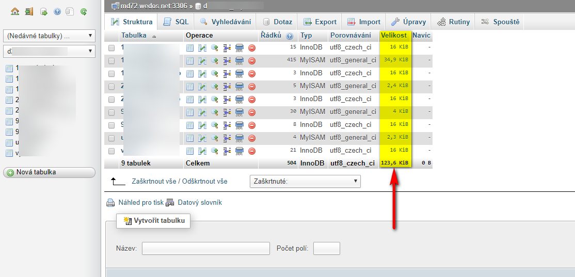575x277 pixels.
Task: Click the Insert icon for the 21-row table
Action: (227, 151)
